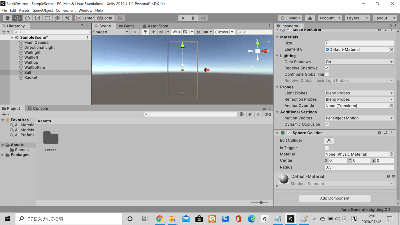The height and width of the screenshot is (225, 400).
Task: Open the Motion Vectors dropdown
Action: coord(359,118)
